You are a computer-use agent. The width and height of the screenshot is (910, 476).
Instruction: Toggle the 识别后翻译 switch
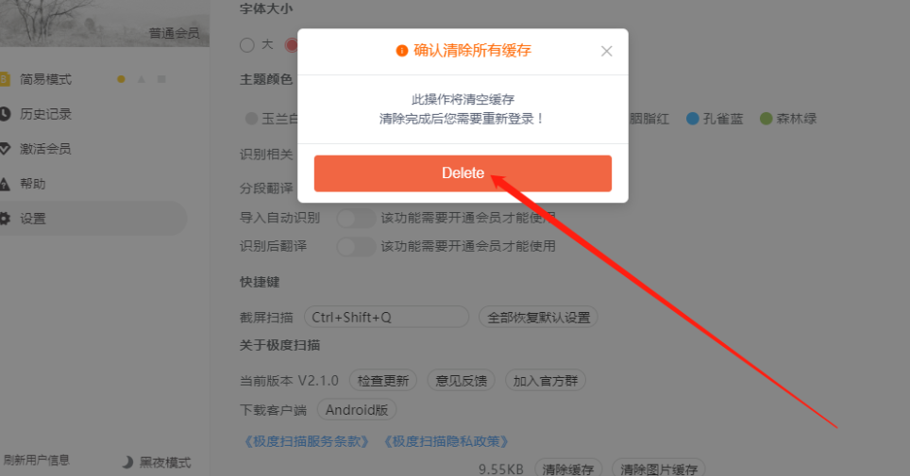click(x=356, y=246)
